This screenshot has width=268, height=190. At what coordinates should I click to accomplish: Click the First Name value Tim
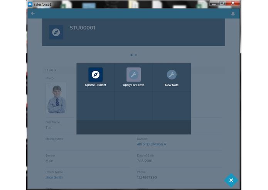pos(48,127)
